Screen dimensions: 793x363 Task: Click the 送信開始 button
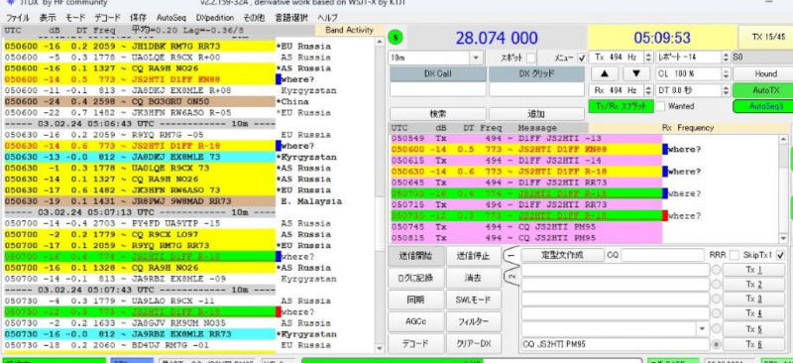tap(416, 256)
